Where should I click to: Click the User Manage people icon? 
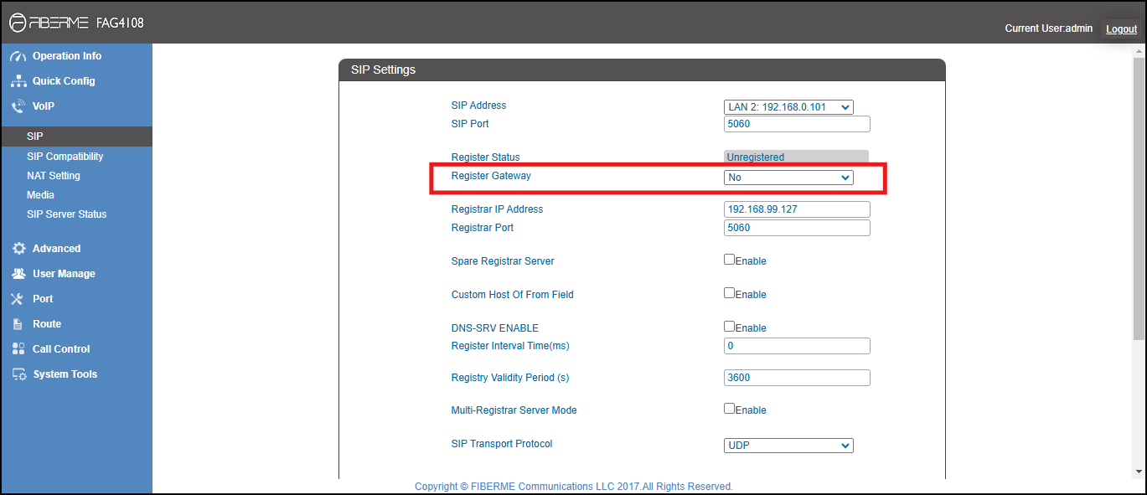point(18,274)
